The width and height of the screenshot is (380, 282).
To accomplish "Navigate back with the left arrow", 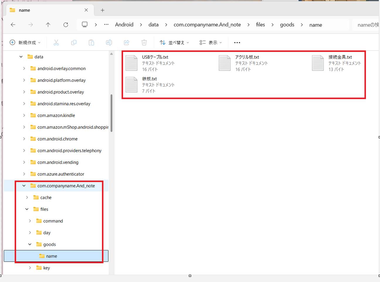I will [13, 25].
